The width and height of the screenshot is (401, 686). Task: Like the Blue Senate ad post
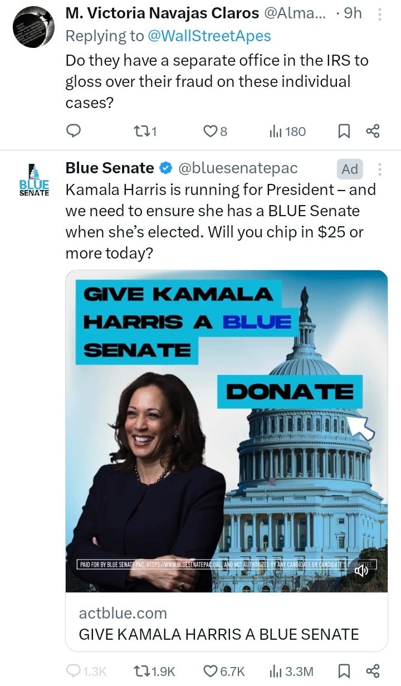coord(223,671)
